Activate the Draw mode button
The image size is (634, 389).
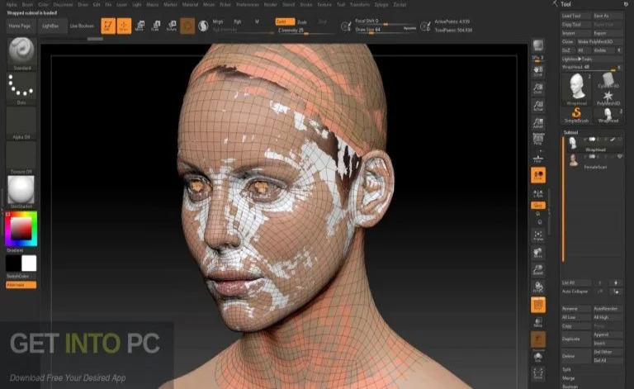(x=125, y=26)
